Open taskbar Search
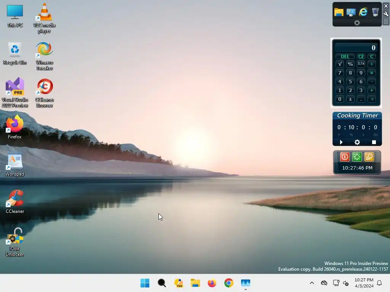390x292 pixels. tap(161, 283)
